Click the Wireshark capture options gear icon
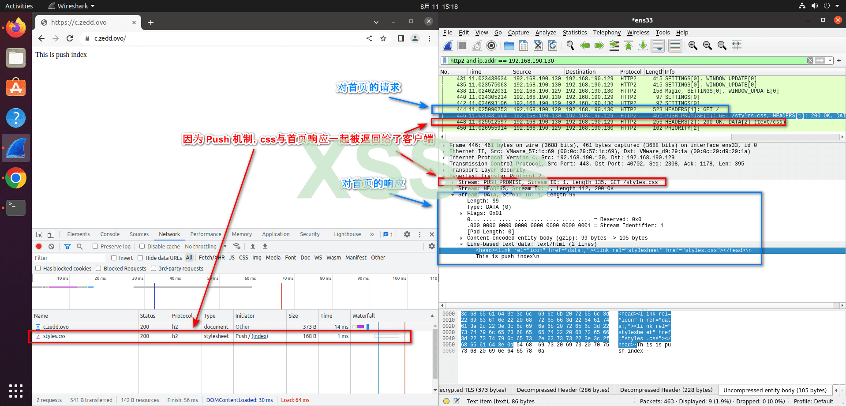 tap(491, 45)
